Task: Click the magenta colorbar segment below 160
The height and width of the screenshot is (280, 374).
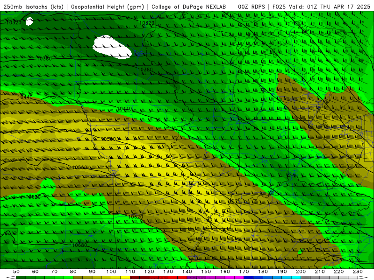Action: pyautogui.click(x=220, y=278)
